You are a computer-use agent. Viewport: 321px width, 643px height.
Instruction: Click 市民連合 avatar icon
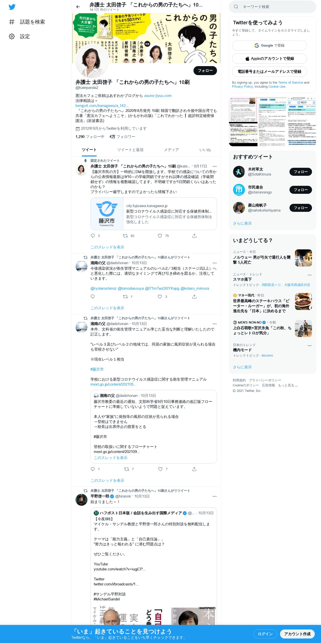click(x=239, y=190)
